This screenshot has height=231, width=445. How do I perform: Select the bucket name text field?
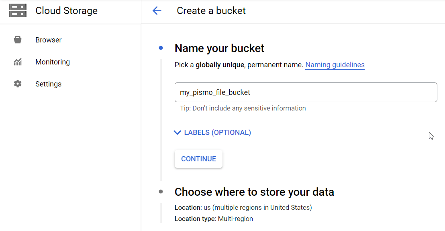[305, 92]
